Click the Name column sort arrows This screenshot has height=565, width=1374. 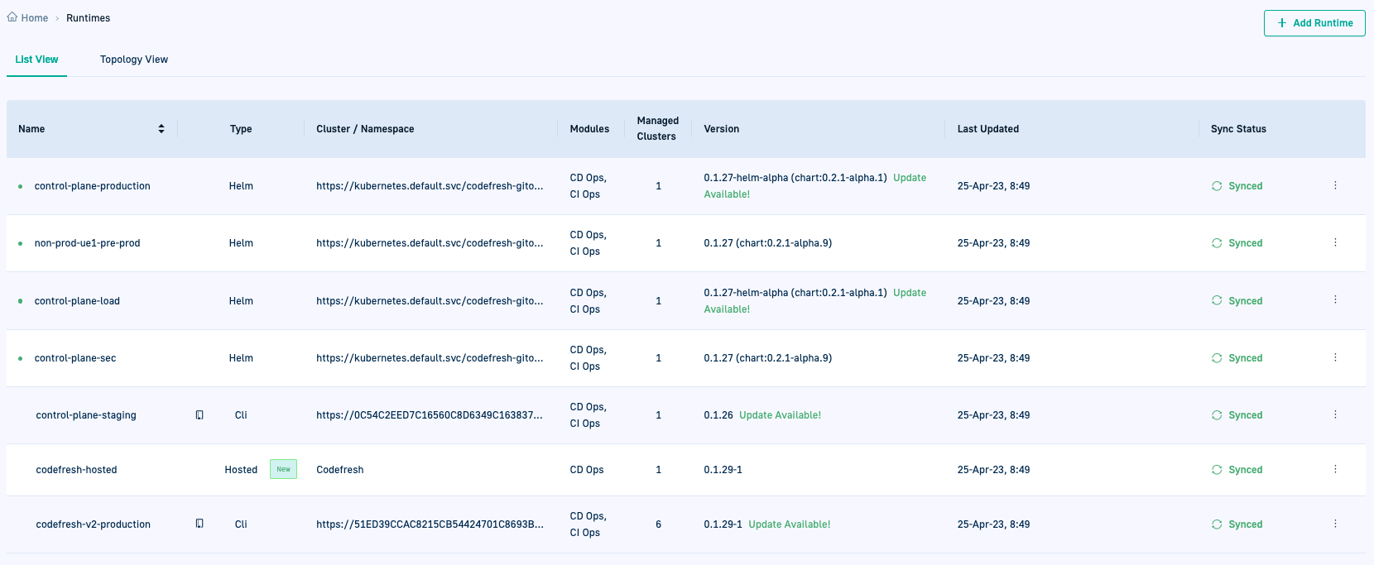click(161, 129)
